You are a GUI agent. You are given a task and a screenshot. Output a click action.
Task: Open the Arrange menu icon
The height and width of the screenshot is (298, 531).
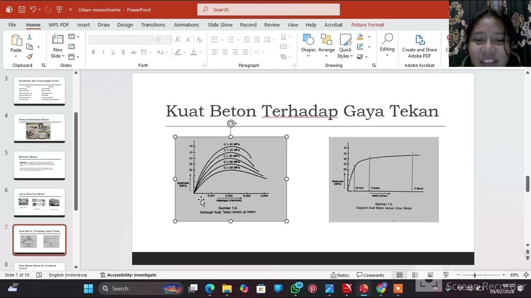(326, 45)
